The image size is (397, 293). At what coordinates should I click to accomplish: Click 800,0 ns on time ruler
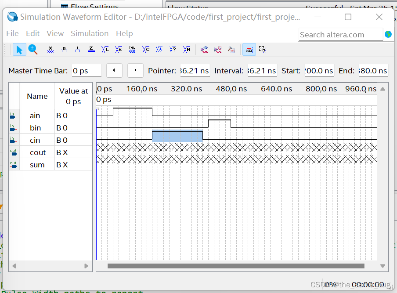click(321, 89)
